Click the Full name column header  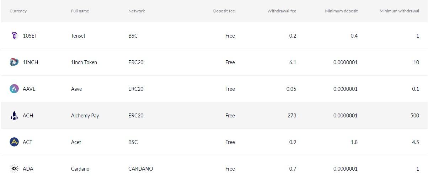pos(80,11)
